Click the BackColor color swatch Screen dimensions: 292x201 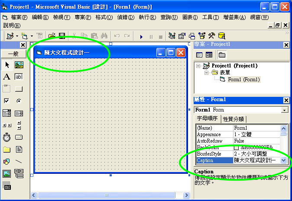(x=237, y=147)
